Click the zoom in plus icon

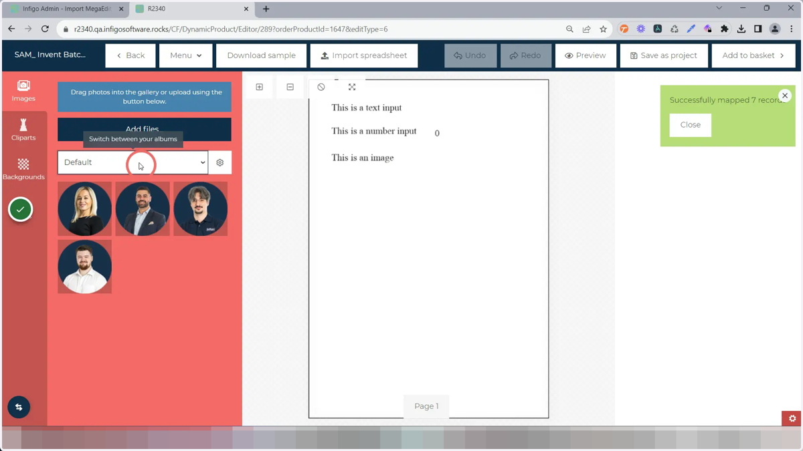point(260,87)
